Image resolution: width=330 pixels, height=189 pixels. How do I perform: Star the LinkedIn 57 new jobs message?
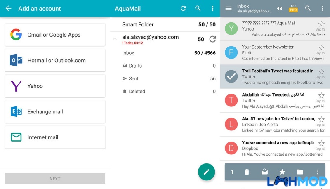pos(321,119)
